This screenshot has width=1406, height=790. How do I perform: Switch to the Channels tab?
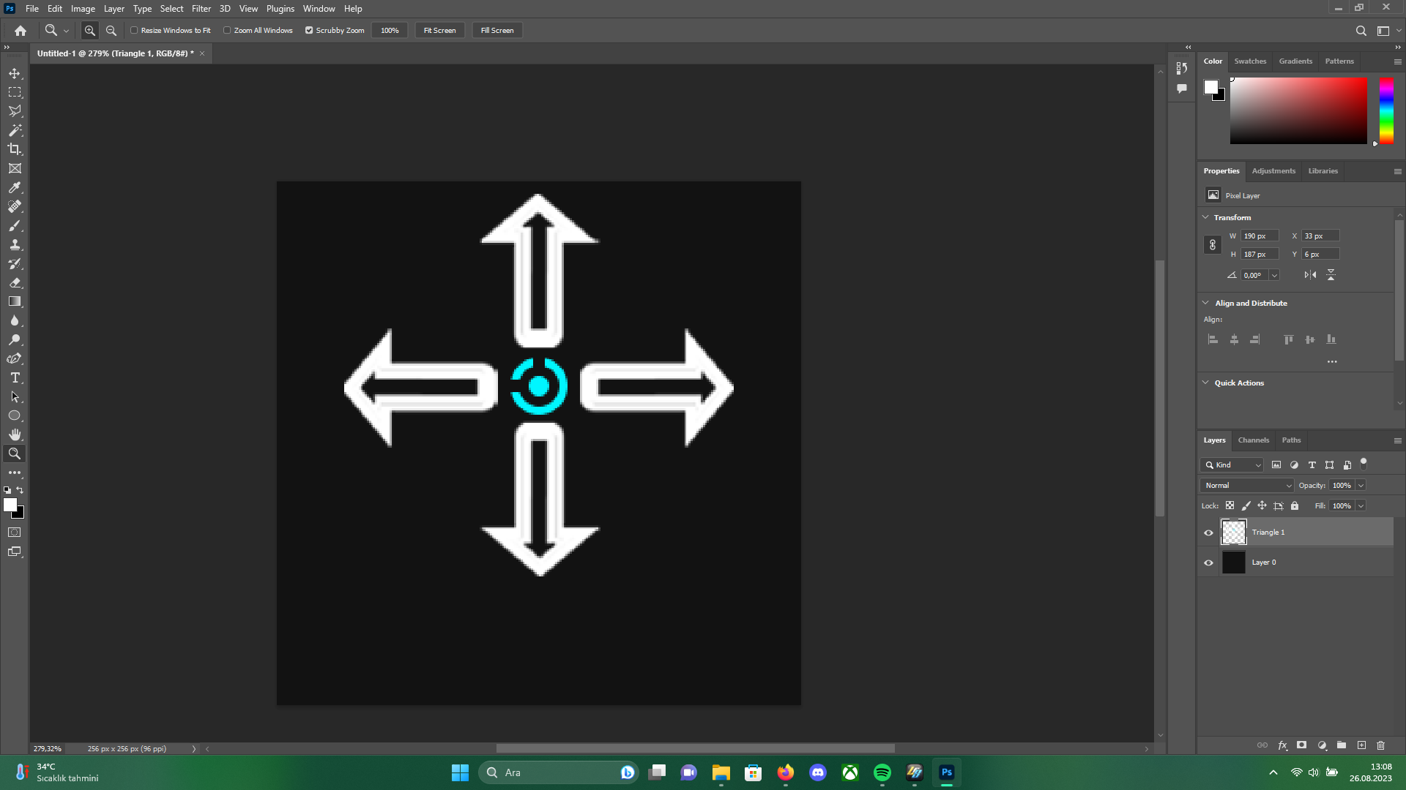pos(1253,440)
